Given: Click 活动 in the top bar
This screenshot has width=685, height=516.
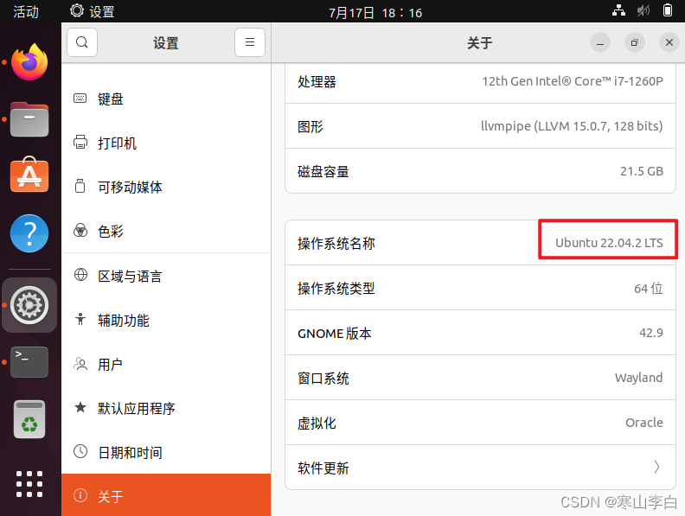Looking at the screenshot, I should 26,11.
